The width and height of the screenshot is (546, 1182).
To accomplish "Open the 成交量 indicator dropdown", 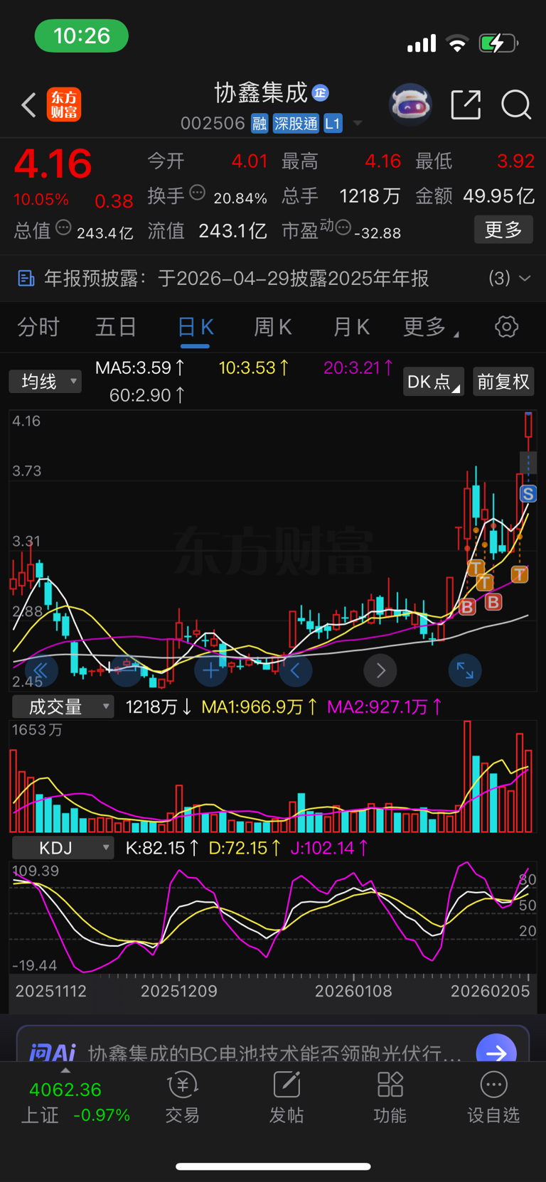I will (63, 706).
